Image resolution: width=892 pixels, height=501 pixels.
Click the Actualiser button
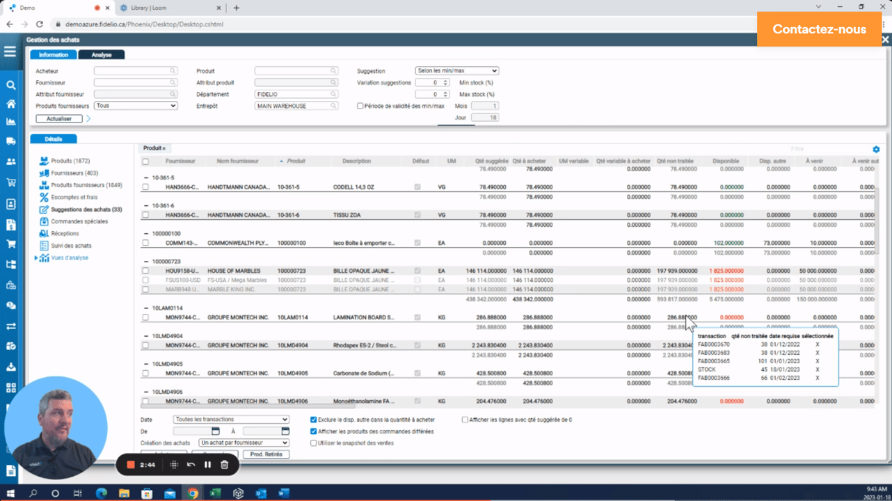(59, 119)
